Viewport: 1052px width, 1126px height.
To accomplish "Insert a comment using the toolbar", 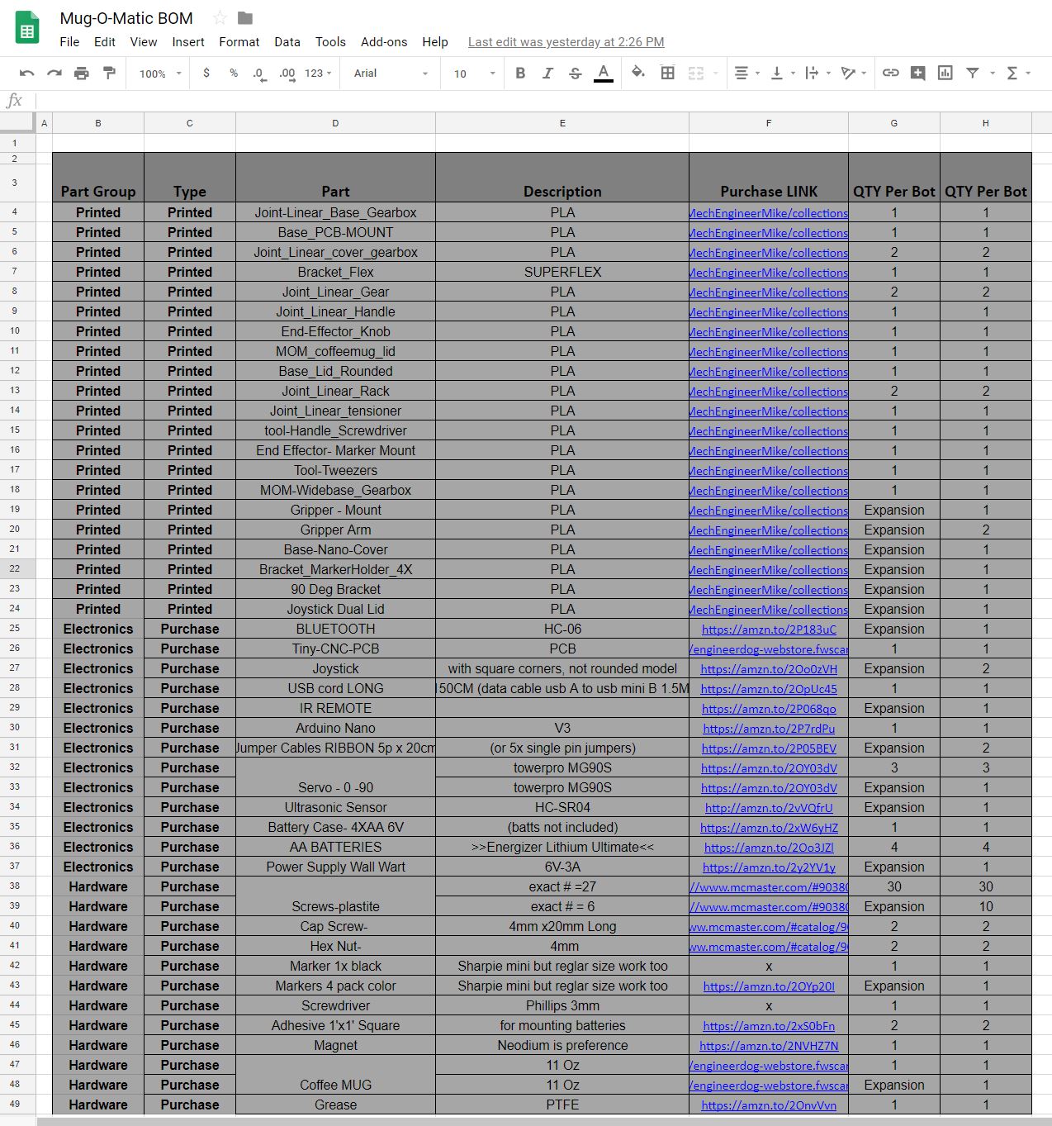I will point(917,74).
